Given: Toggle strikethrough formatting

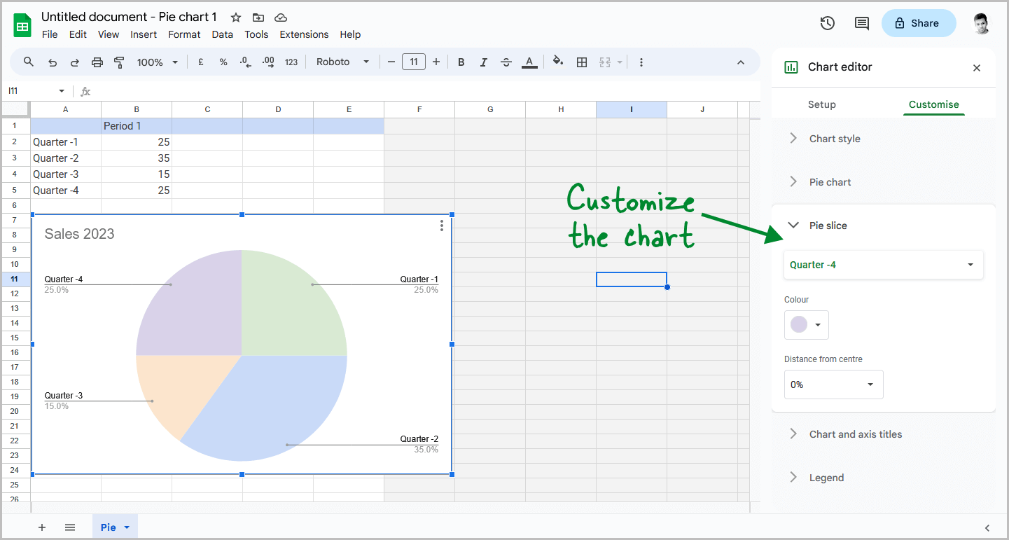Looking at the screenshot, I should (506, 62).
